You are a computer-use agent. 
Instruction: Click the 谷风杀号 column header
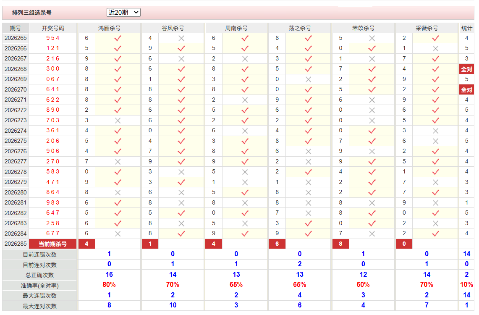[x=173, y=28]
